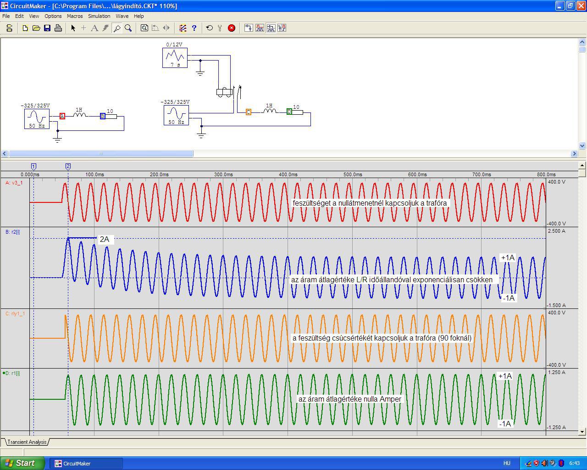Click the waveform pane scroll down arrow
The width and height of the screenshot is (587, 470).
pyautogui.click(x=582, y=431)
